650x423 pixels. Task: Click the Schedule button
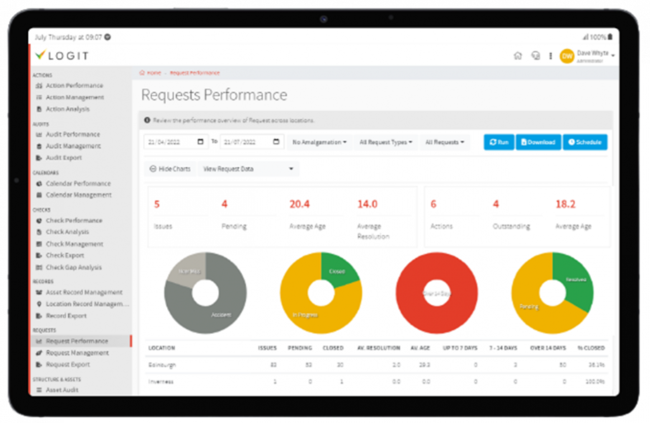click(585, 143)
